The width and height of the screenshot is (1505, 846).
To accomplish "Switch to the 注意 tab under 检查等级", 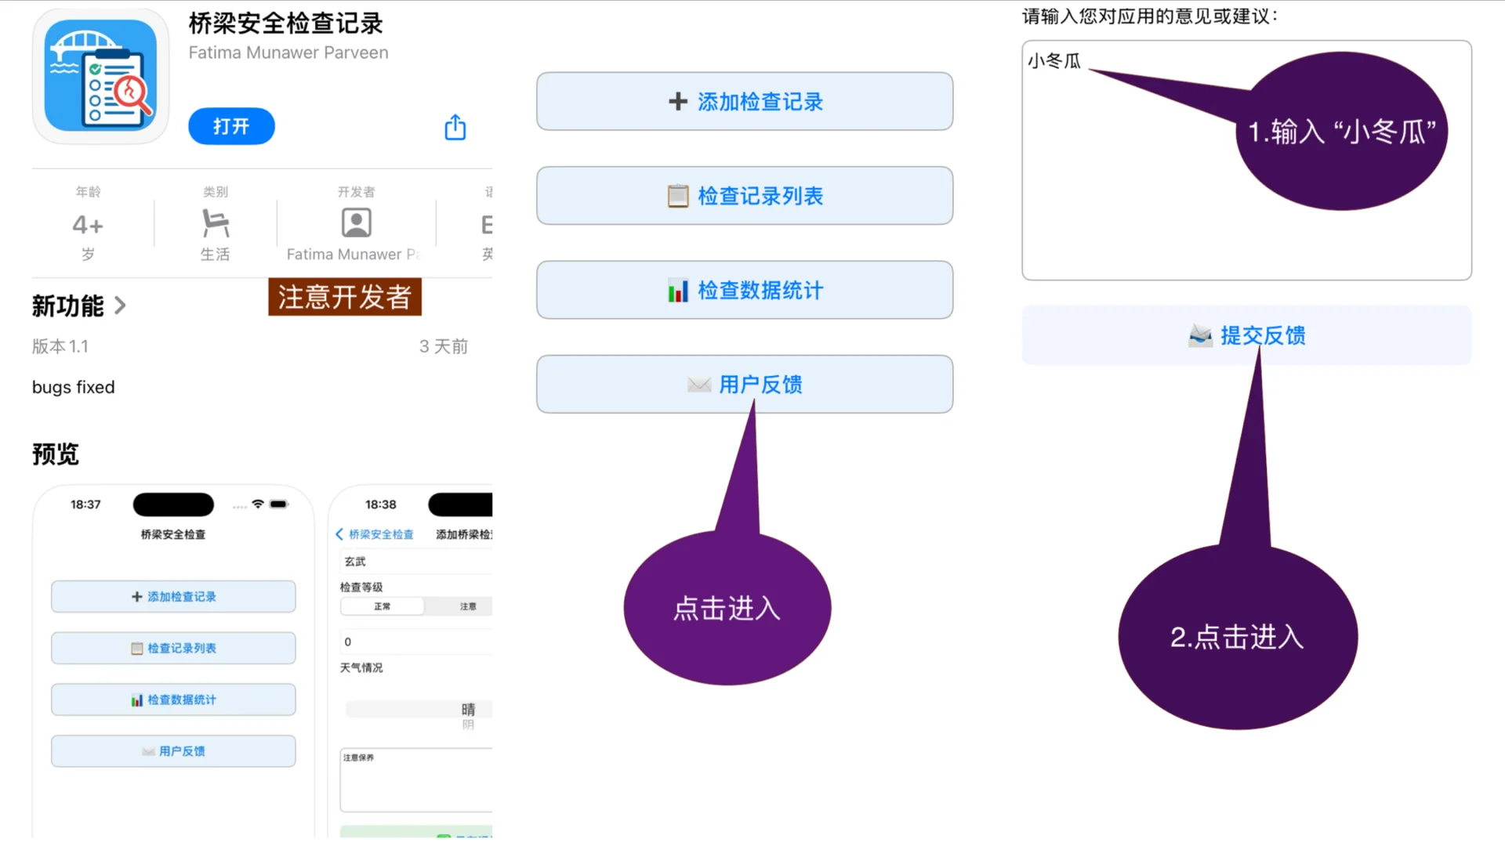I will pos(468,606).
